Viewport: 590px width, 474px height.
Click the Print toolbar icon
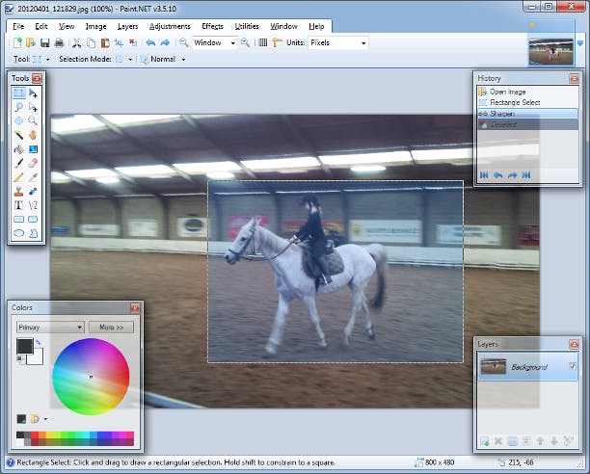coord(59,42)
